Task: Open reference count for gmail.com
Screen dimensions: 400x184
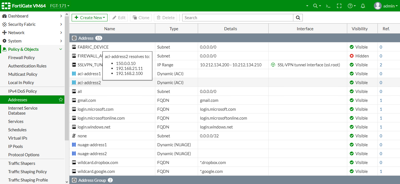Action: coord(381,100)
